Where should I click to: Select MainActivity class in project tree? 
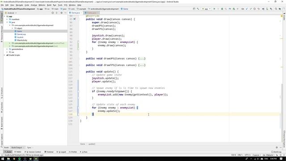pos(22,40)
